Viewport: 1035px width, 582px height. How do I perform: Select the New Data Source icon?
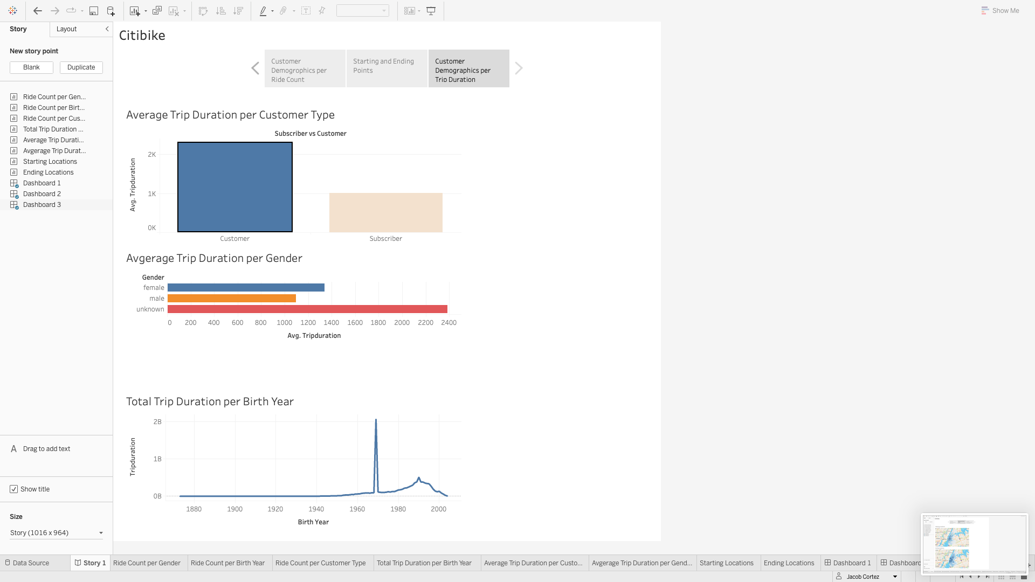(x=111, y=10)
